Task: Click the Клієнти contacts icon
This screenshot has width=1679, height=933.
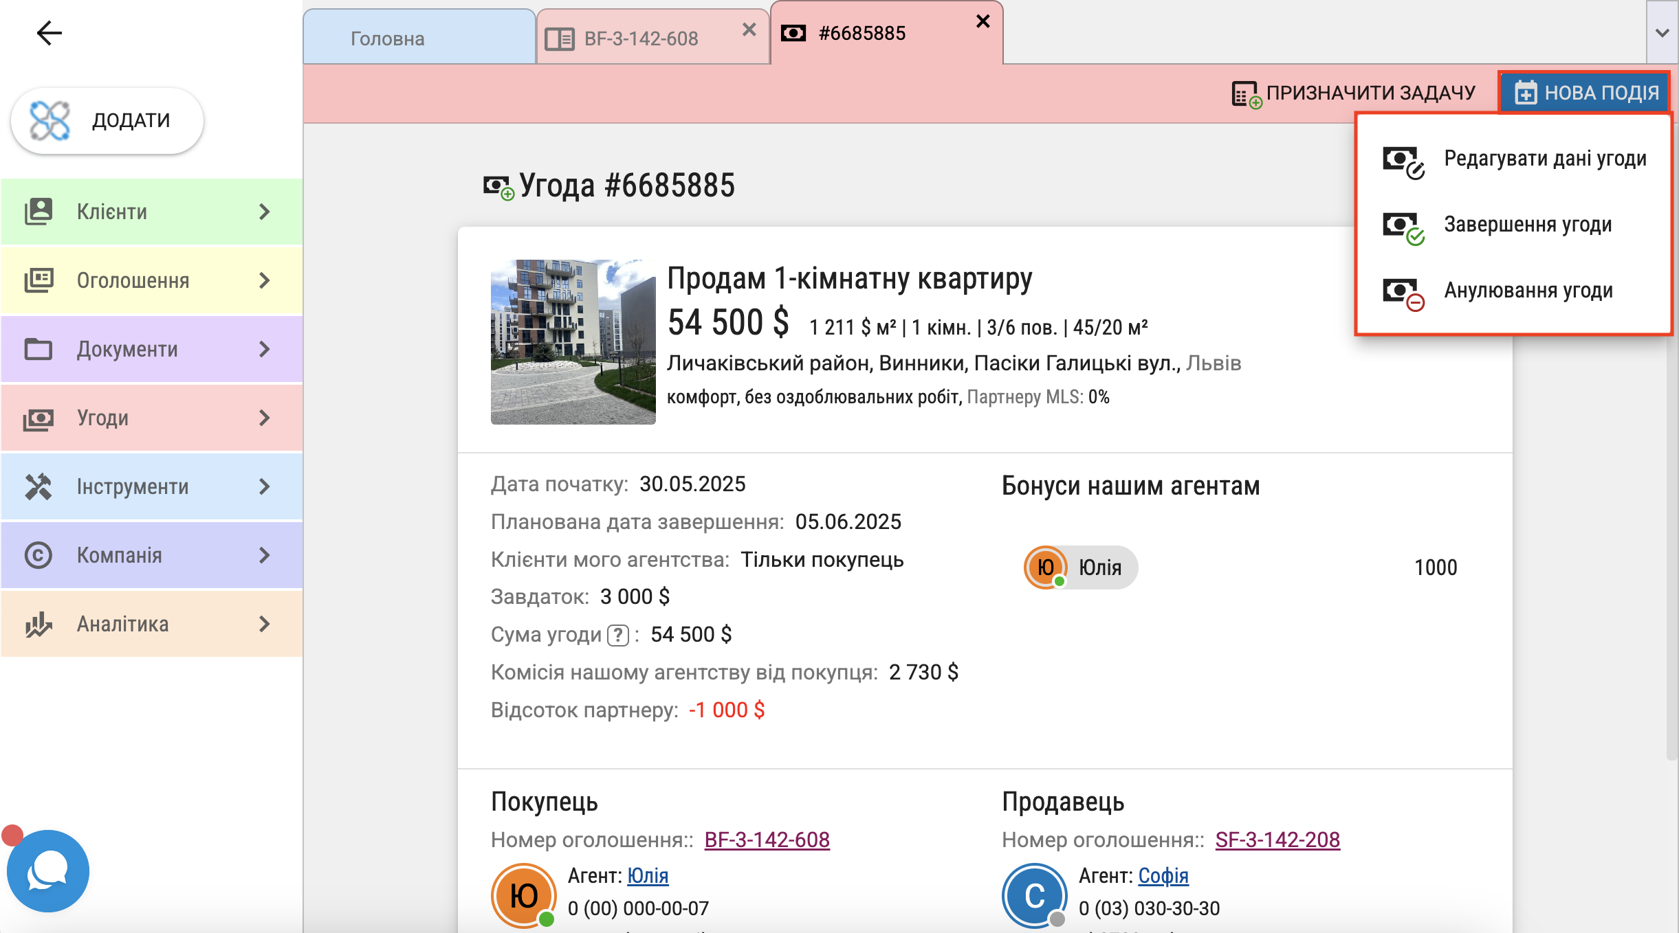Action: [39, 212]
